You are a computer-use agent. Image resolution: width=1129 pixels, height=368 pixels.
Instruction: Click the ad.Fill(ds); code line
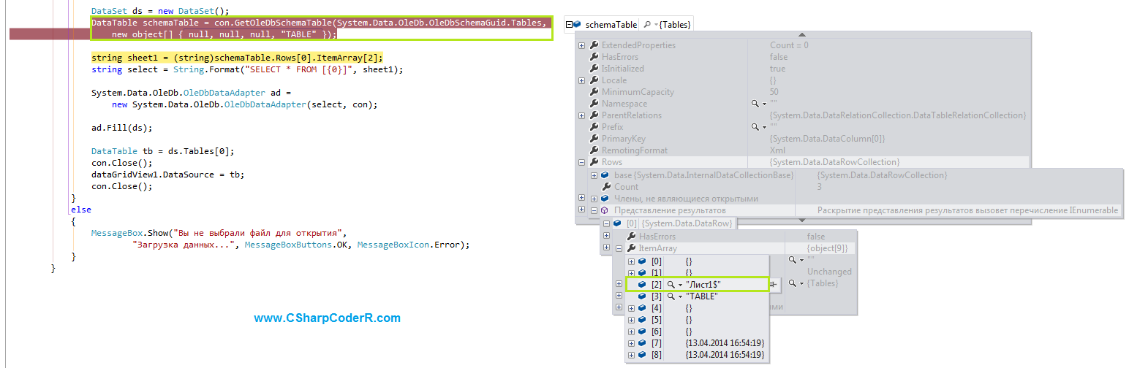tap(121, 128)
